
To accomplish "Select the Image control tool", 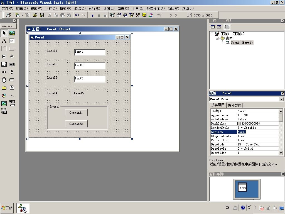I will pyautogui.click(x=4, y=103).
